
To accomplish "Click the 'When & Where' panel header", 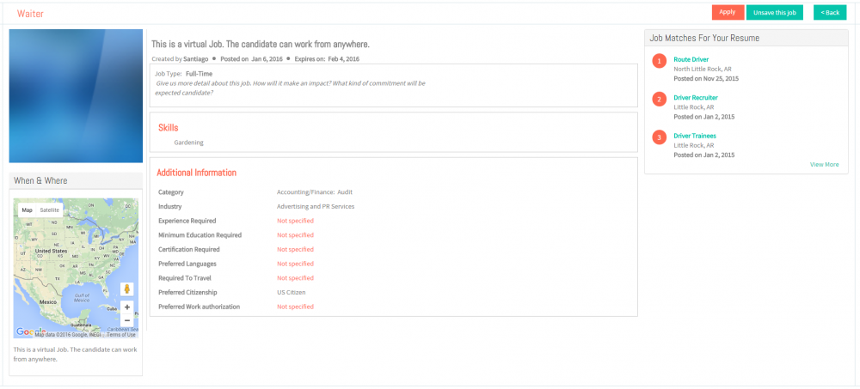I will pyautogui.click(x=76, y=181).
